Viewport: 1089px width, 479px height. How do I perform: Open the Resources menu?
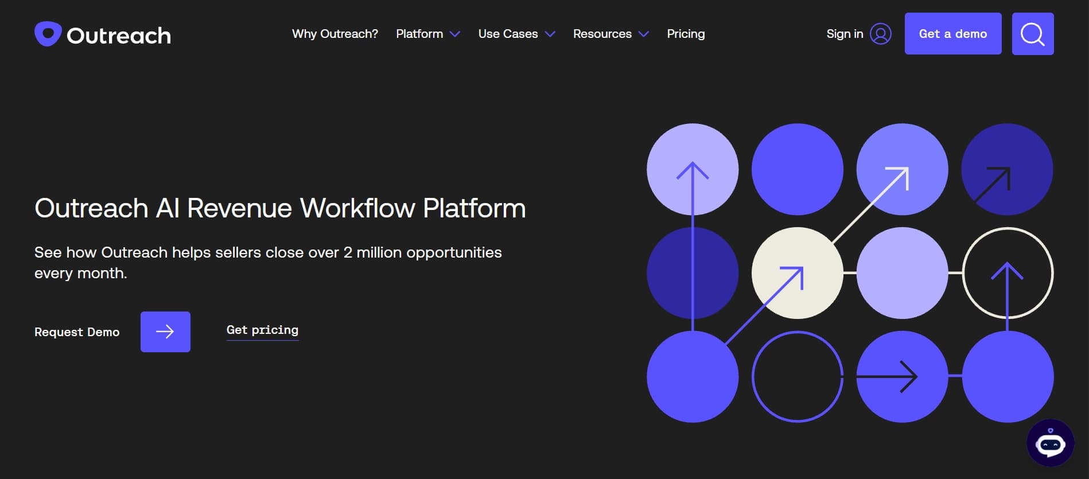coord(602,34)
